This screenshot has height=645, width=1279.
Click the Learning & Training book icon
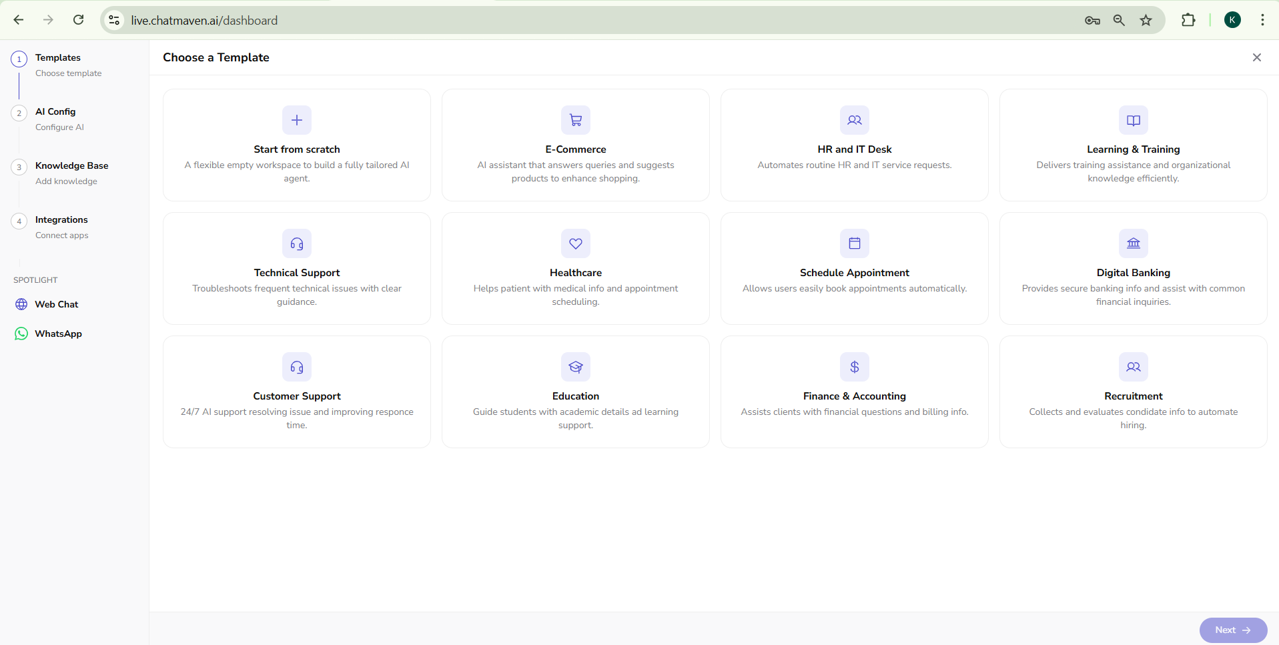pyautogui.click(x=1133, y=120)
